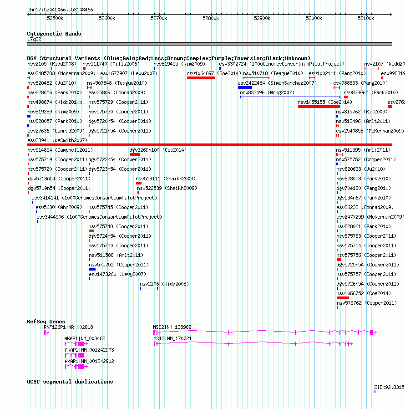Image resolution: width=405 pixels, height=409 pixels.
Task: Click the 17q22 cytogenetic band bar
Action: click(x=209, y=44)
